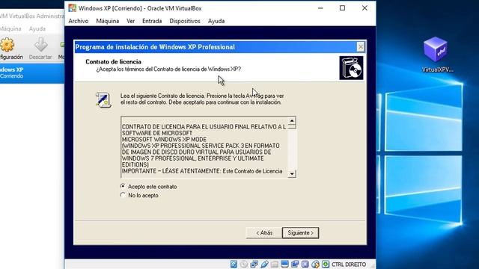Open the Máquina menu in VM window
Viewport: 479px width, 269px height.
(x=108, y=21)
